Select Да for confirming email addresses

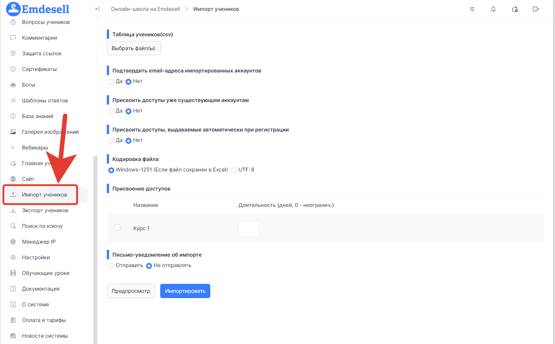[x=111, y=81]
